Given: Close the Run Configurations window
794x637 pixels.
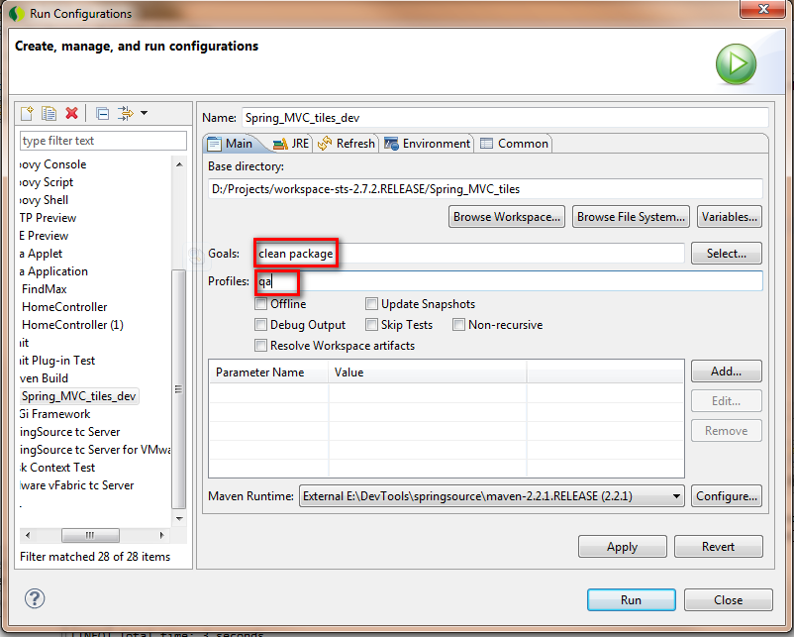Looking at the screenshot, I should click(x=764, y=9).
